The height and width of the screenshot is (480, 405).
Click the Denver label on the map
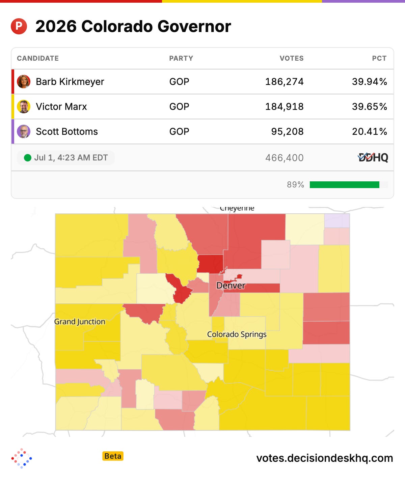pos(231,286)
